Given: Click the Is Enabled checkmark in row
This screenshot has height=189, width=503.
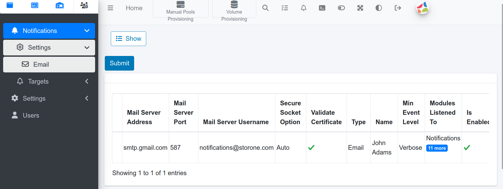Looking at the screenshot, I should point(467,148).
